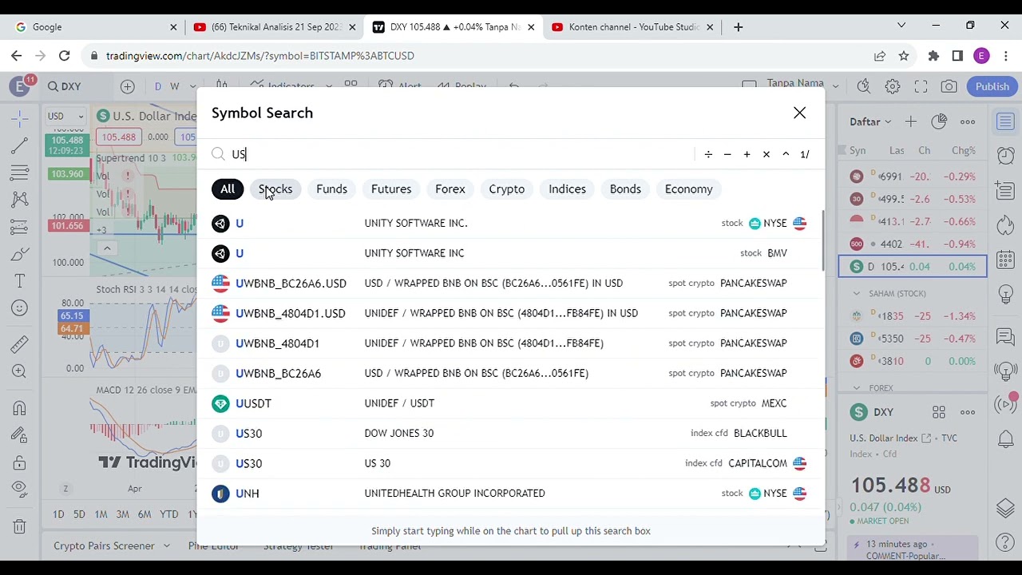
Task: Filter results by Bonds
Action: (625, 189)
